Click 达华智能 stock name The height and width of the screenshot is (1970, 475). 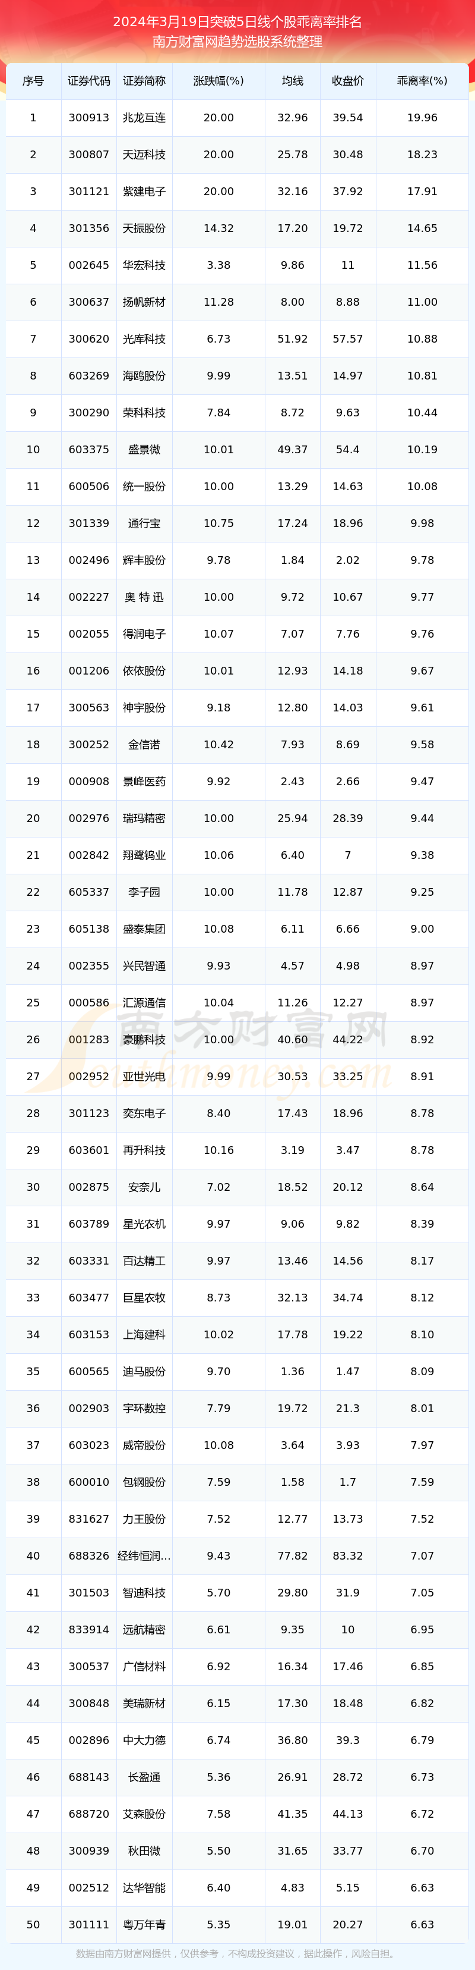coord(144,1887)
